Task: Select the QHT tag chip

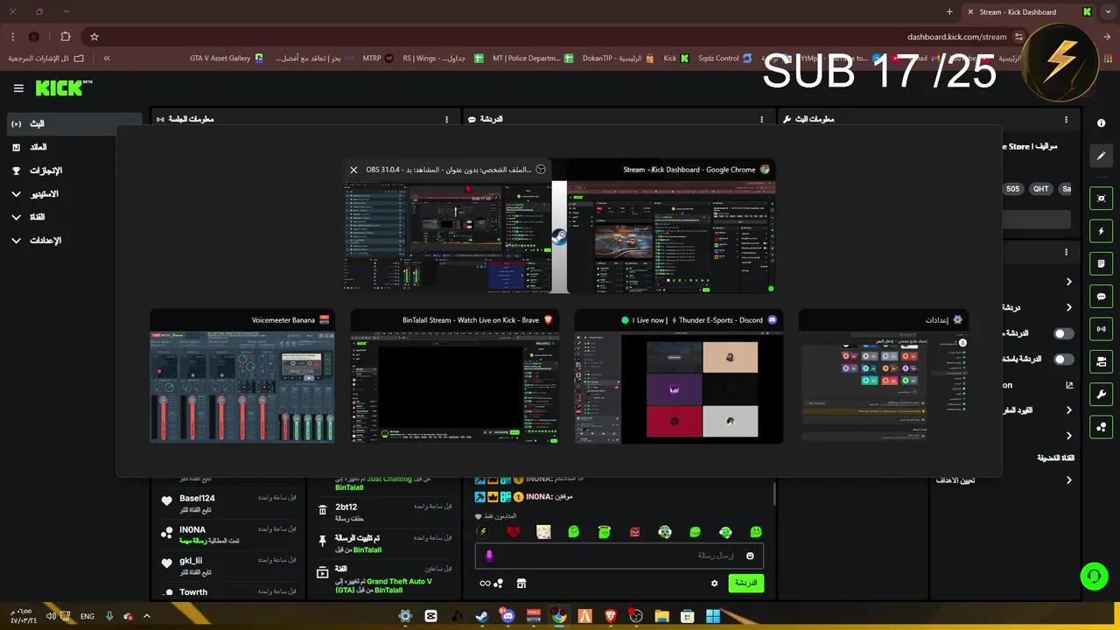Action: 1040,189
